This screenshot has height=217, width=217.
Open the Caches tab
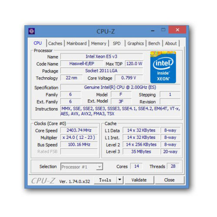tap(55, 43)
